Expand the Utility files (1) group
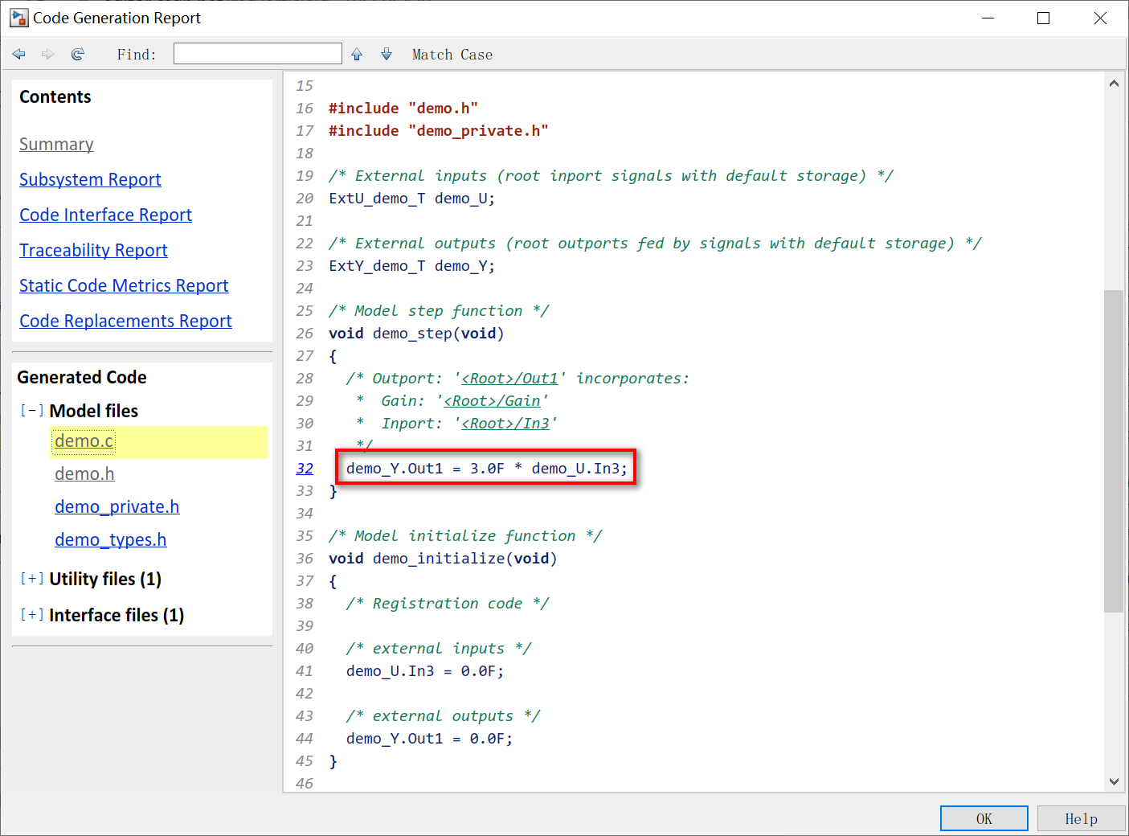Viewport: 1129px width, 836px height. pos(32,579)
